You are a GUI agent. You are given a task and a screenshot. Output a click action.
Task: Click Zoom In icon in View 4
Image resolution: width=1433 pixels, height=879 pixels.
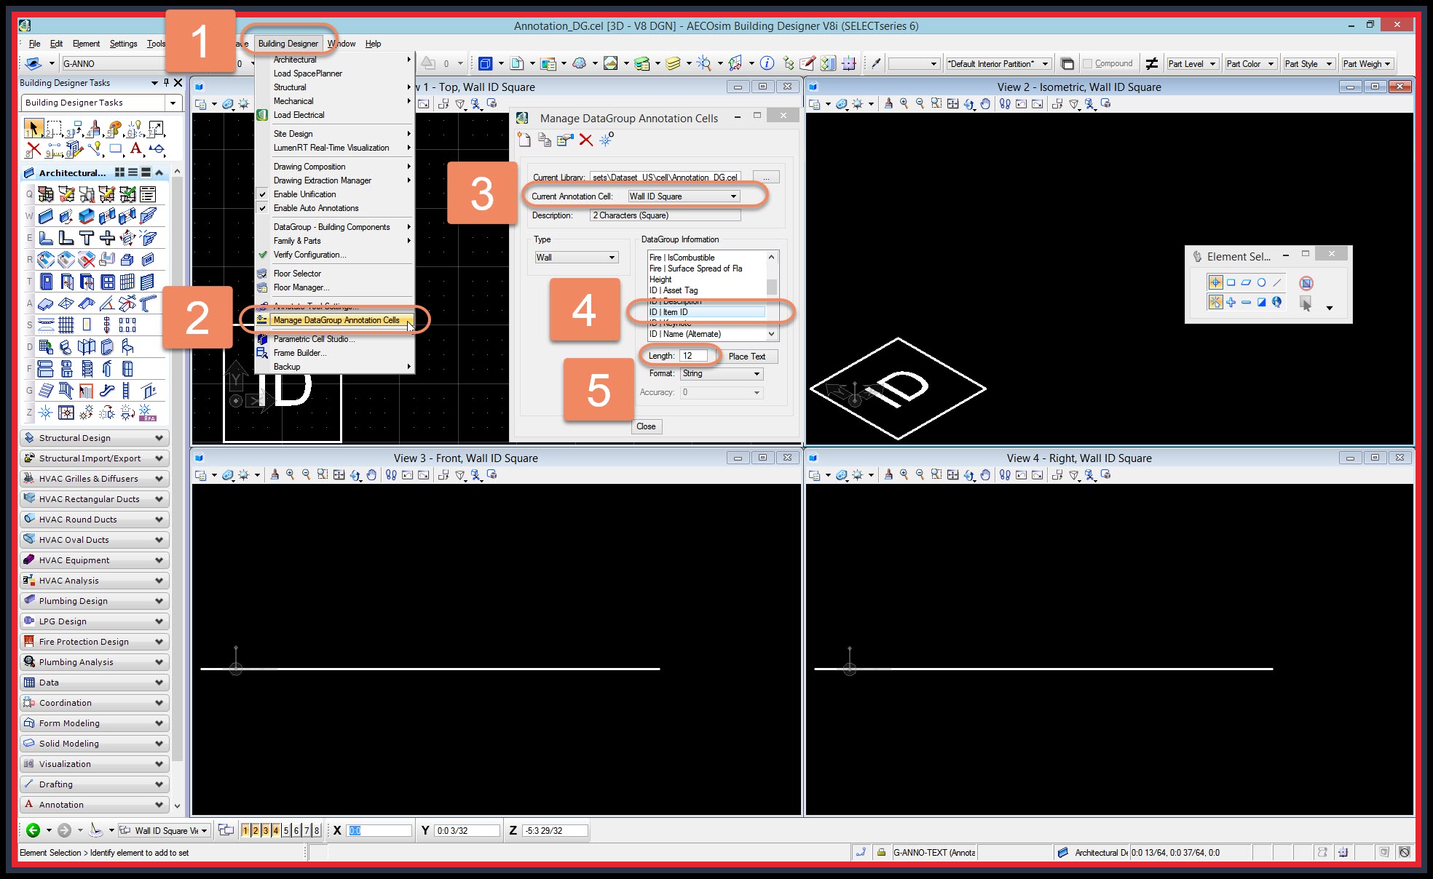[904, 475]
